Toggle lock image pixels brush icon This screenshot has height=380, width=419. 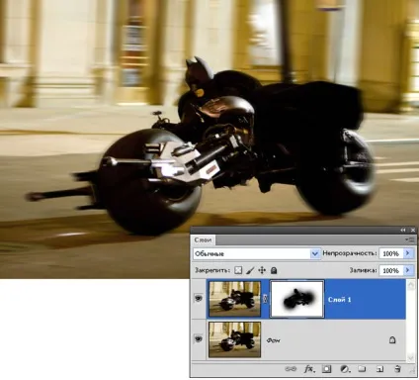(250, 270)
